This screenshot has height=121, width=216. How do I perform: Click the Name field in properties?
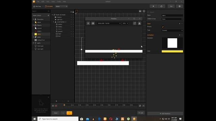[x=172, y=15]
